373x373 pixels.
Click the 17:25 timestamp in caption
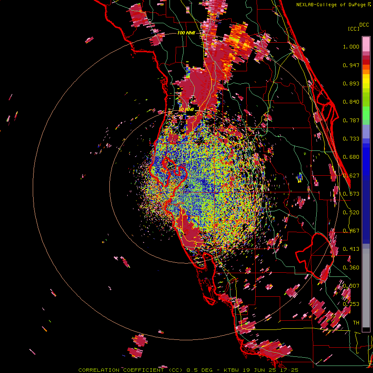289,370
